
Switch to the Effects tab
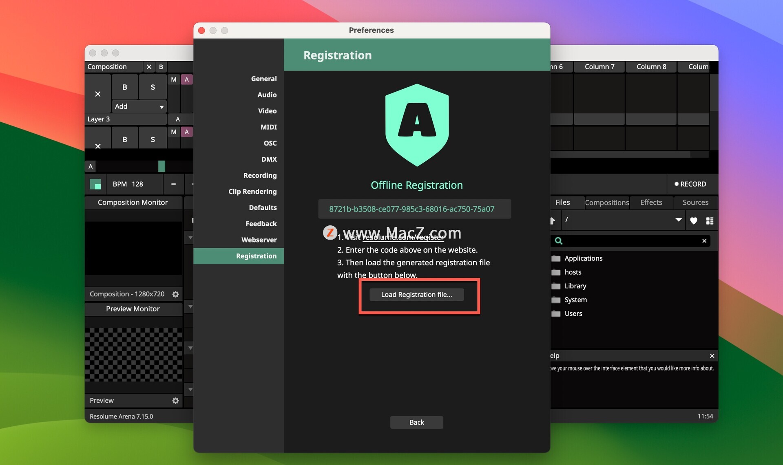[x=651, y=203]
